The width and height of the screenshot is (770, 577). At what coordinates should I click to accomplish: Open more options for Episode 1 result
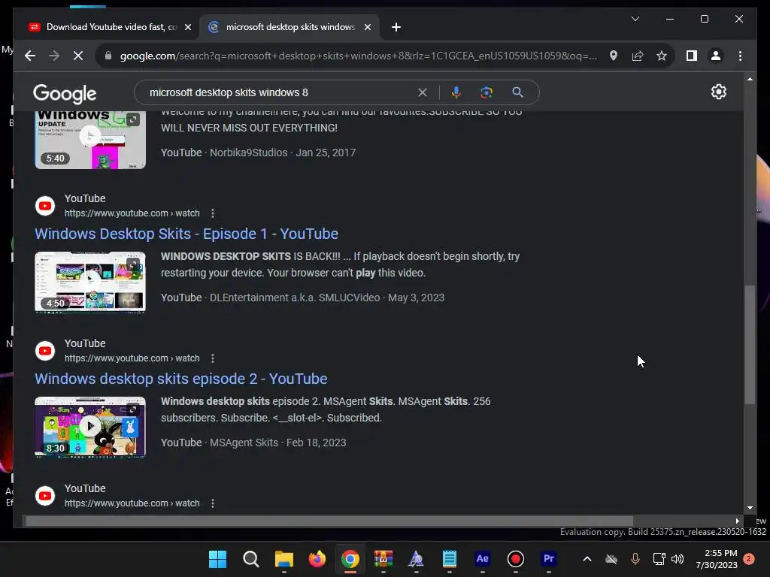pos(213,213)
